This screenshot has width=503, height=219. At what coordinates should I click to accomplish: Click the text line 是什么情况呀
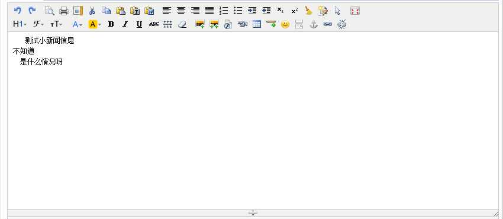tap(41, 62)
